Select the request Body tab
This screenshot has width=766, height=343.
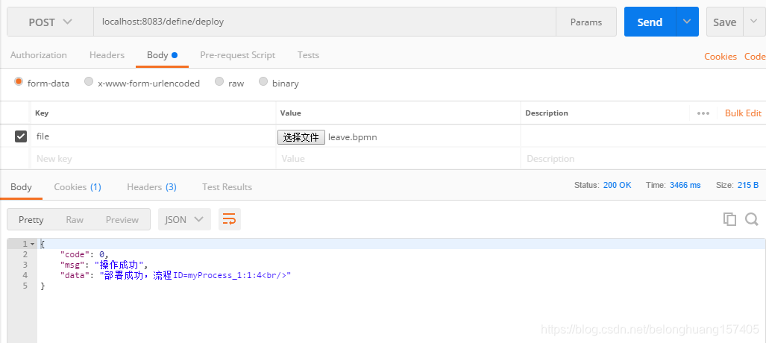(x=162, y=55)
